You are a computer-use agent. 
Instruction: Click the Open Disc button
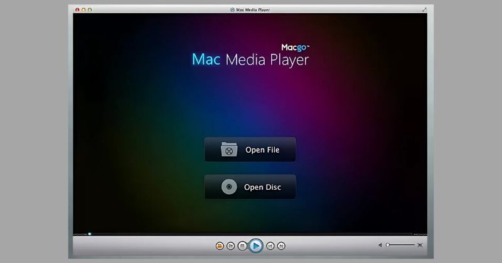coord(250,187)
